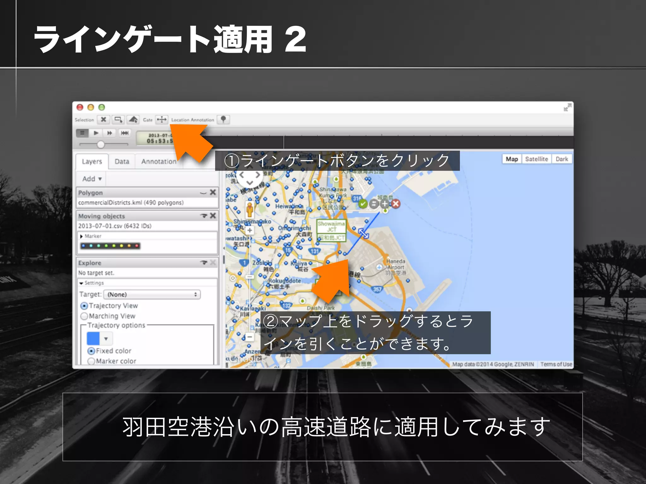Switch map type to Satellite
Image resolution: width=646 pixels, height=484 pixels.
click(x=537, y=159)
